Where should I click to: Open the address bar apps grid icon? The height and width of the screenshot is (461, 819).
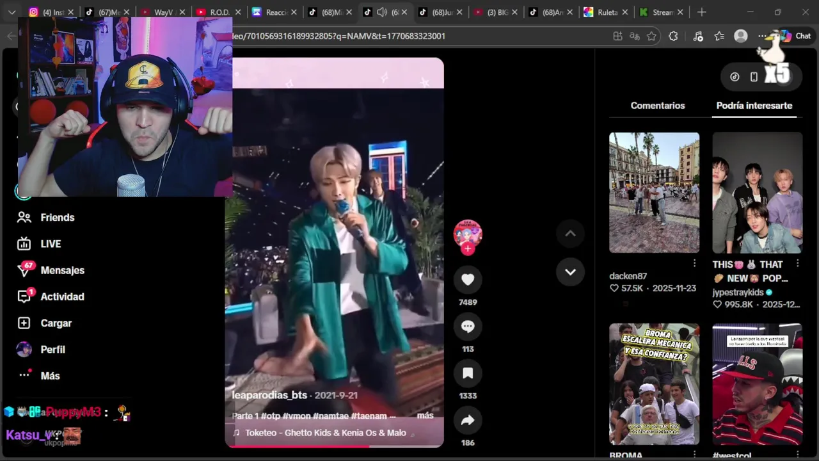pos(617,36)
